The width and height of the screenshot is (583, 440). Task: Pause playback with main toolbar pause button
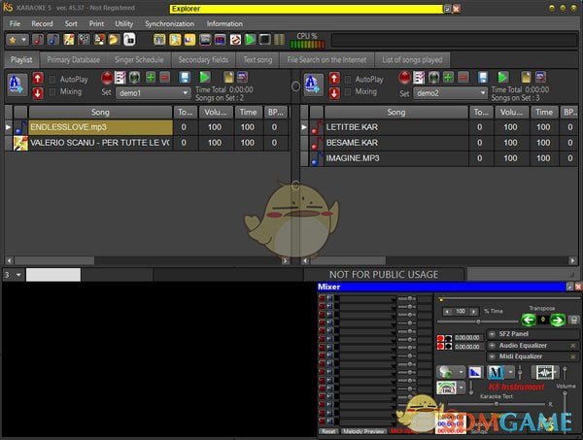[x=280, y=40]
